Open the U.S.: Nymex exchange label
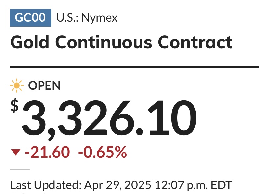 87,18
